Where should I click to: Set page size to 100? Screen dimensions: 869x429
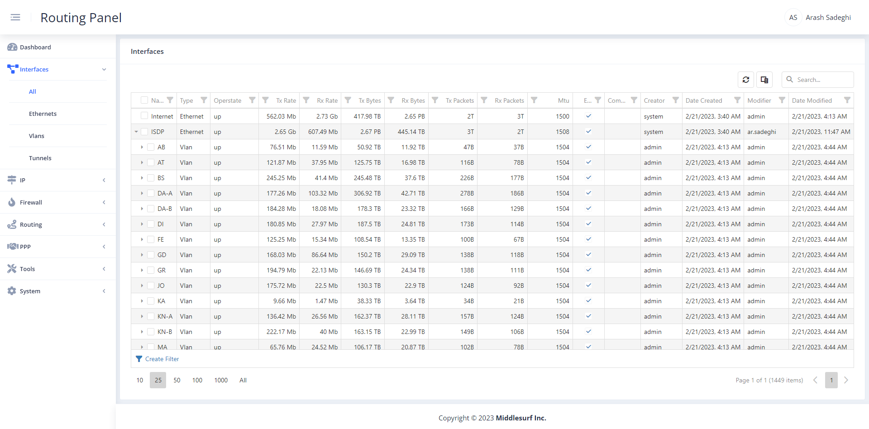coord(197,380)
